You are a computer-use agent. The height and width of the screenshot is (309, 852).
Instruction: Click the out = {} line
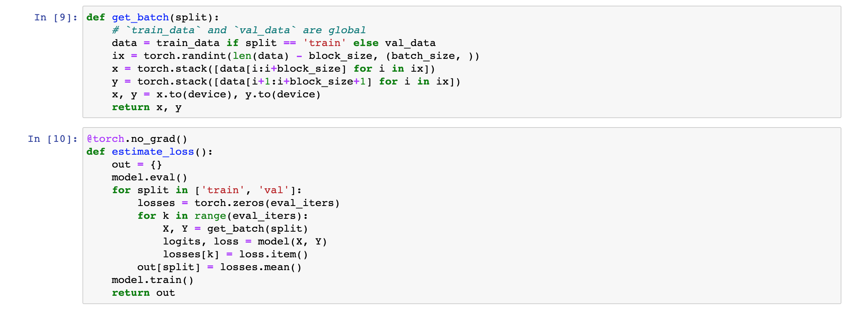(137, 164)
